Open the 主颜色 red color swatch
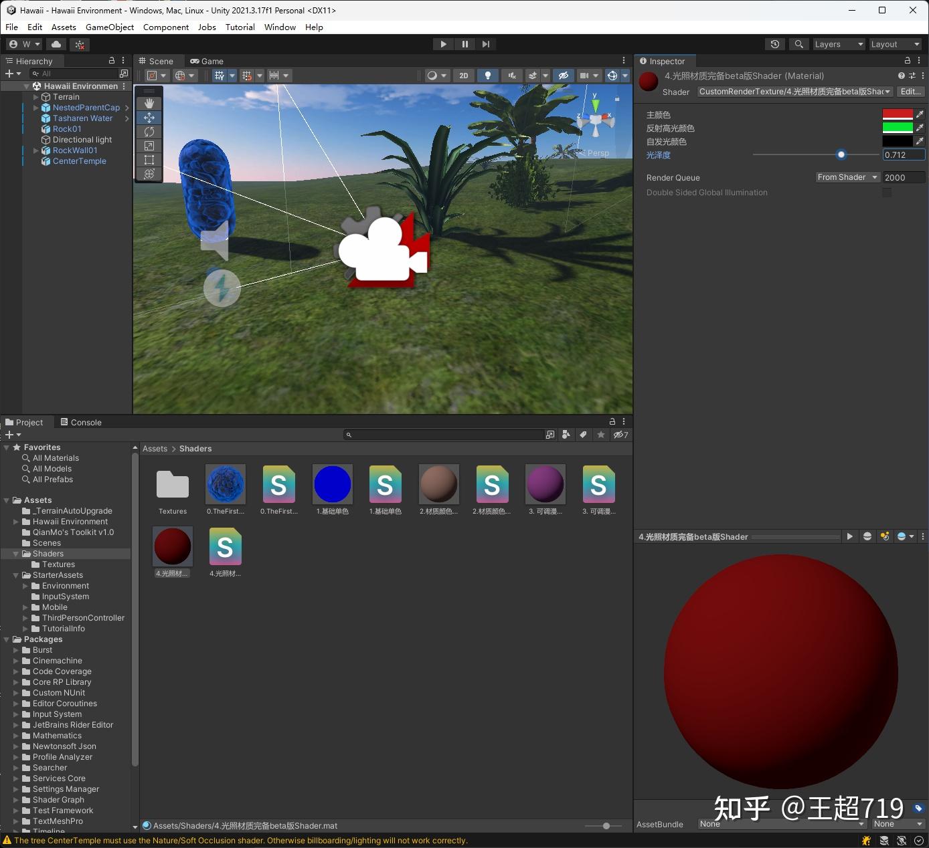The width and height of the screenshot is (929, 848). [898, 114]
